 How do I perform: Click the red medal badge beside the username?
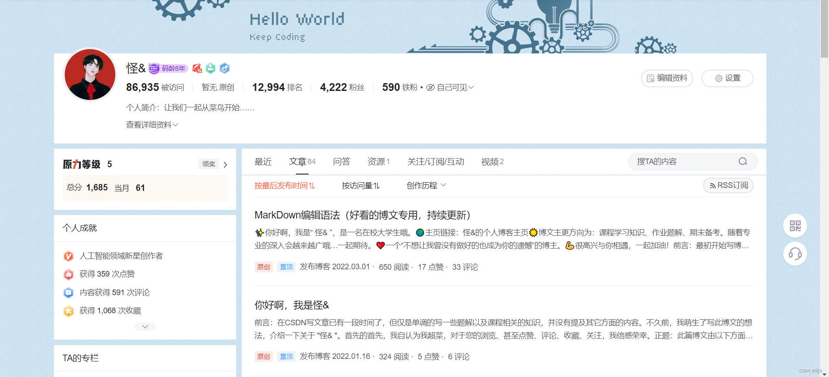(x=197, y=68)
